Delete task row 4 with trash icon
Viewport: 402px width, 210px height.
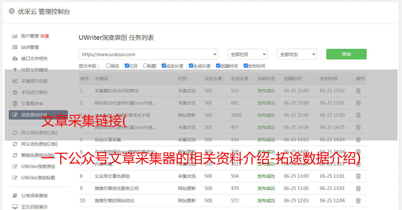tap(358, 127)
